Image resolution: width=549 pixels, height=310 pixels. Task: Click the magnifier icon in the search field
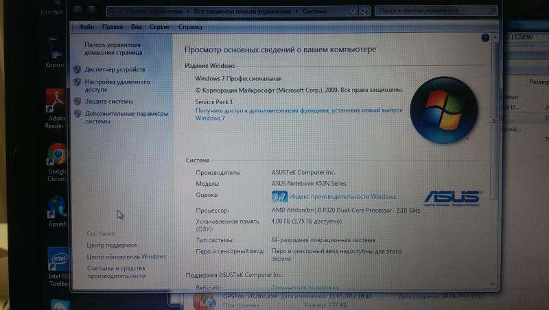[x=492, y=11]
